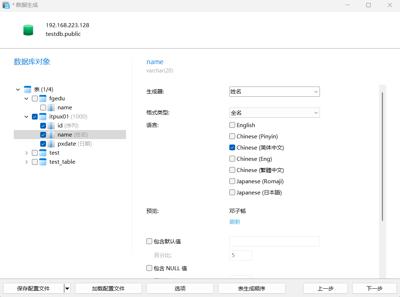Click the green database connection icon

click(28, 30)
